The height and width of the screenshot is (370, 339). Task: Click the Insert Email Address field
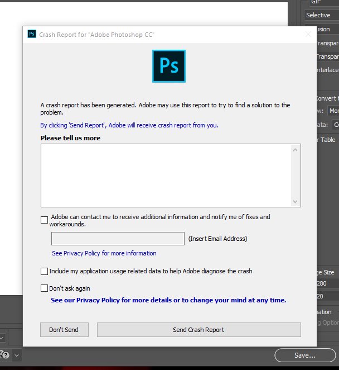[118, 239]
